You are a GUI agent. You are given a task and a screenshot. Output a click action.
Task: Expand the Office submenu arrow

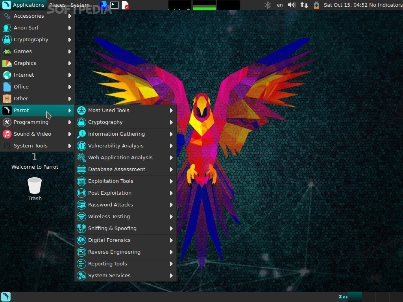pyautogui.click(x=70, y=87)
